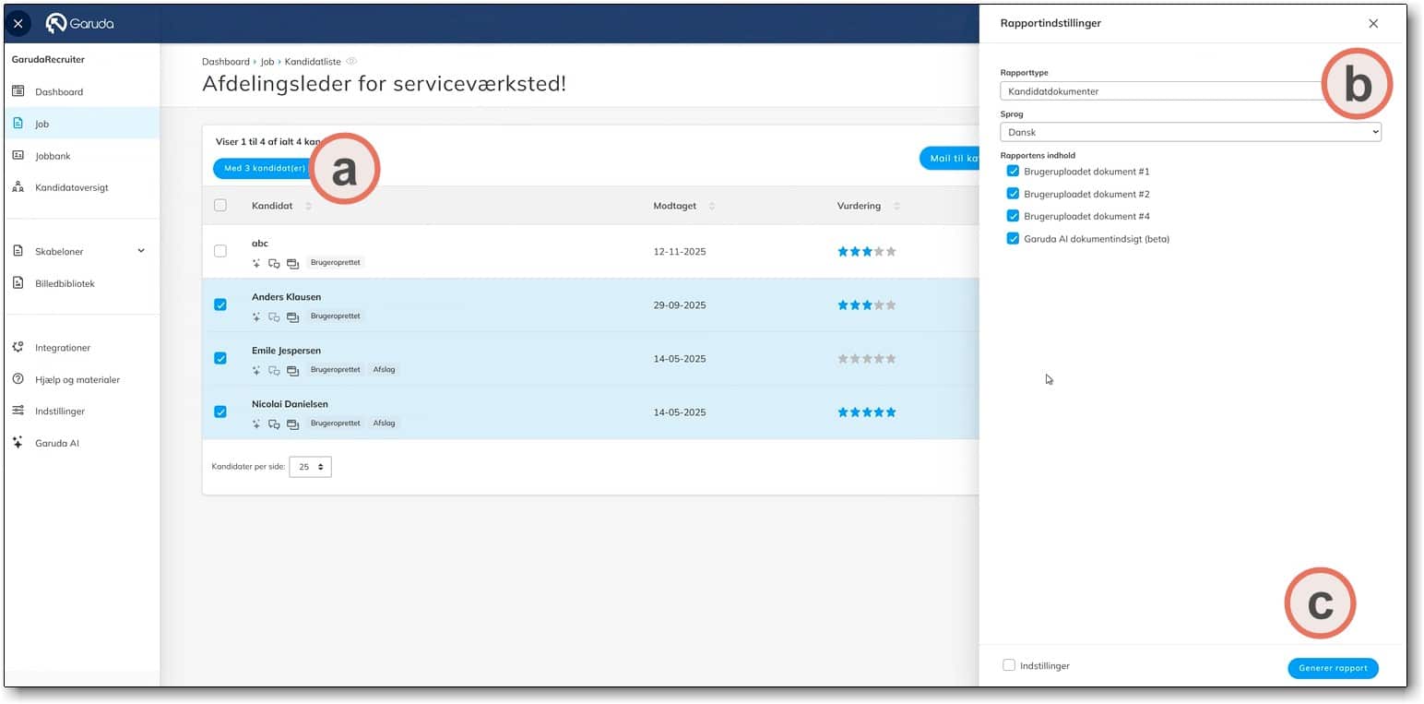Viewport: 1424px width, 704px height.
Task: Check the abc candidate checkbox
Action: (x=220, y=251)
